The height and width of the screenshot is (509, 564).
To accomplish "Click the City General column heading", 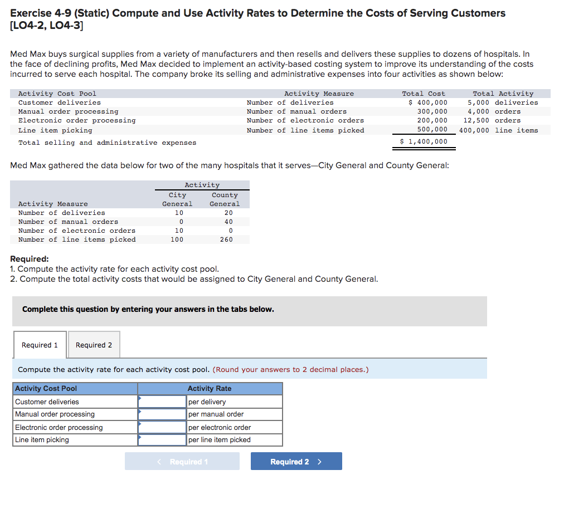I will (x=177, y=199).
